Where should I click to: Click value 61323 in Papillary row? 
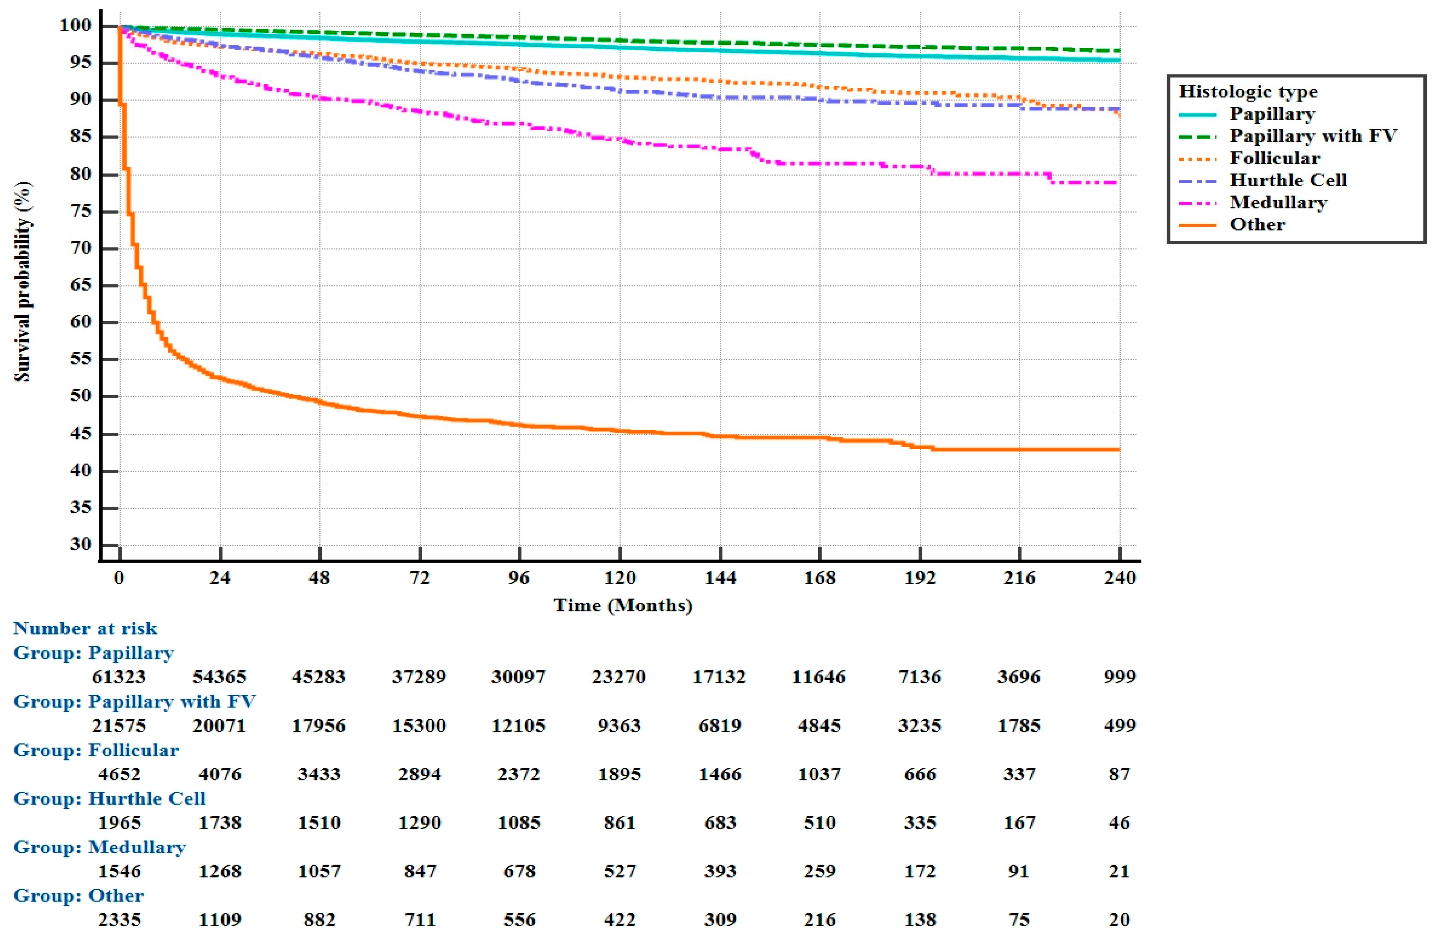coord(119,677)
